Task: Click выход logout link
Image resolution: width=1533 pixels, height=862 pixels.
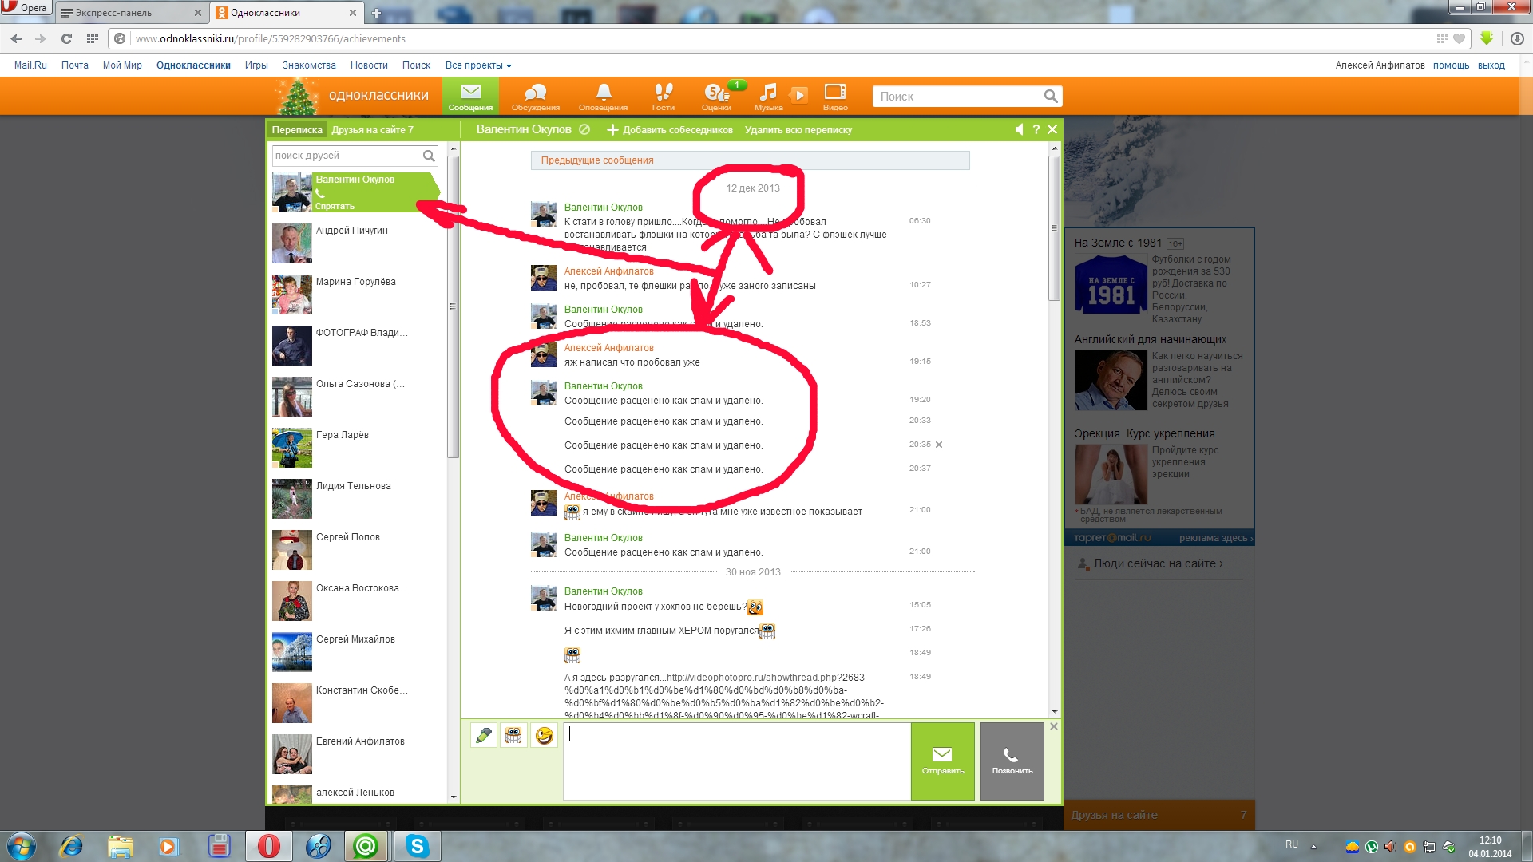Action: pyautogui.click(x=1491, y=65)
